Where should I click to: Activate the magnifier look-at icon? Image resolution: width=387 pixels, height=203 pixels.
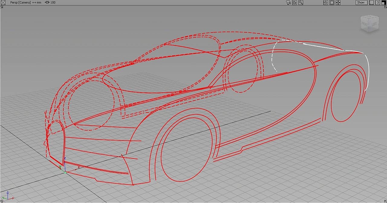(x=301, y=2)
